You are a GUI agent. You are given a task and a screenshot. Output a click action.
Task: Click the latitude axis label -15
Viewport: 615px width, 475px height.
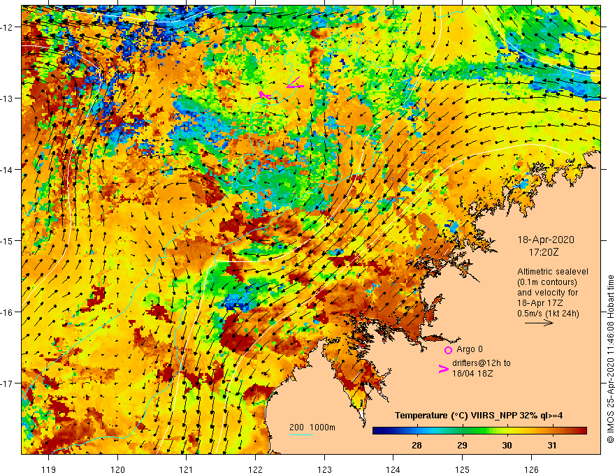click(7, 240)
